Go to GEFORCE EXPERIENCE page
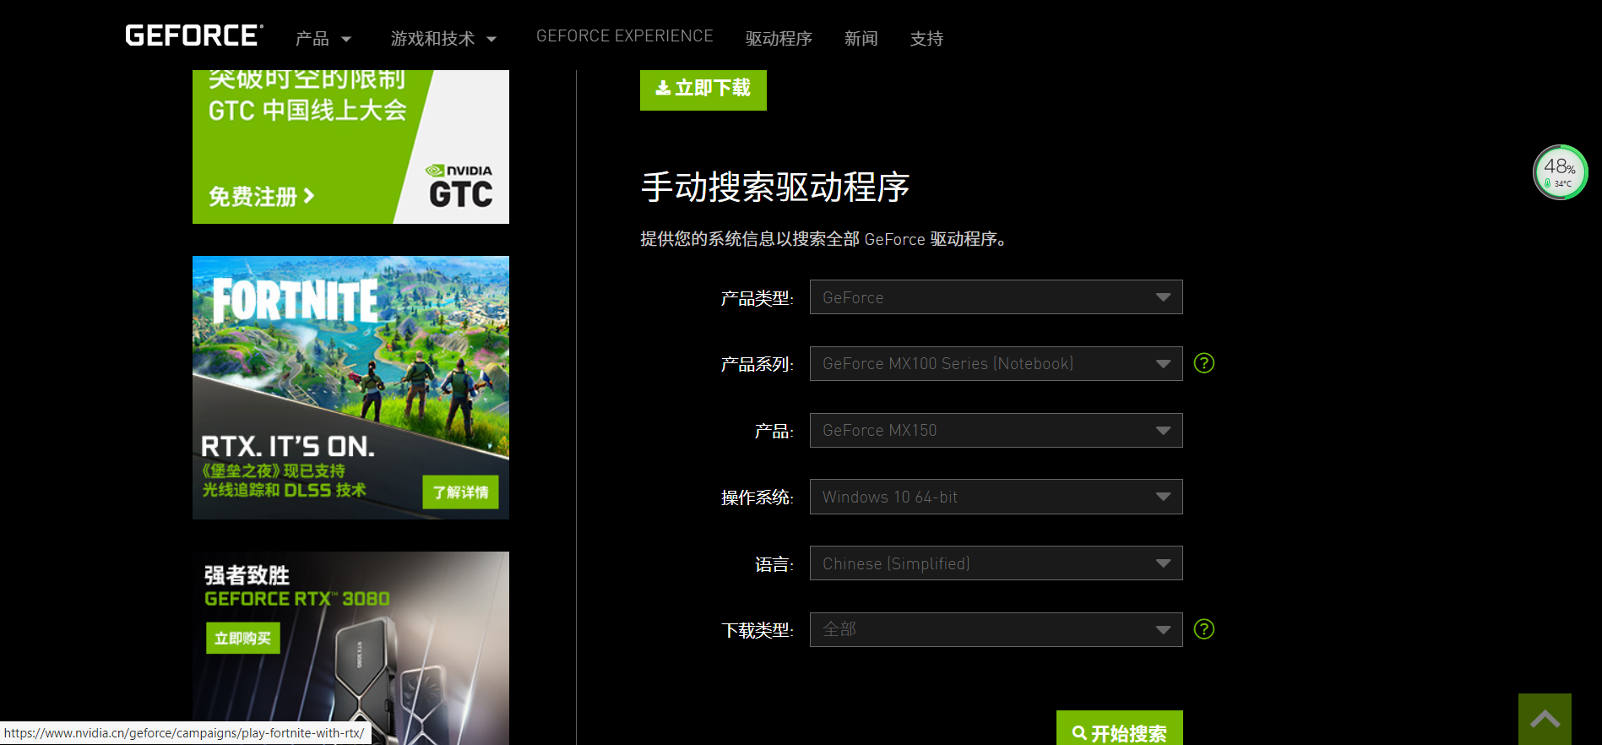This screenshot has width=1602, height=745. click(x=625, y=36)
